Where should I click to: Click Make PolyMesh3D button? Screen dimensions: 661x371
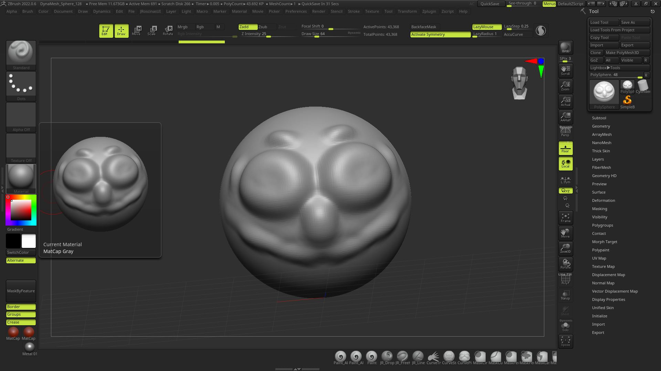point(627,53)
